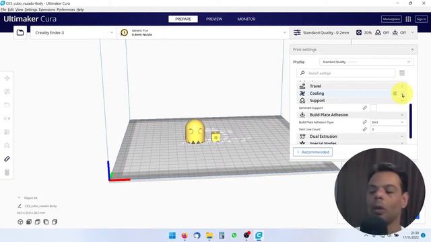Image resolution: width=431 pixels, height=242 pixels.
Task: Select the Move tool in left toolbar
Action: [x=7, y=78]
